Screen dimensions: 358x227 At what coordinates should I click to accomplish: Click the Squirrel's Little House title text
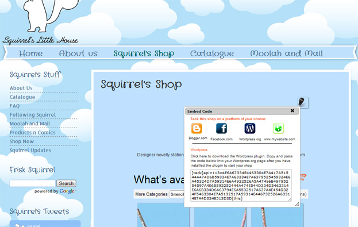pyautogui.click(x=40, y=40)
